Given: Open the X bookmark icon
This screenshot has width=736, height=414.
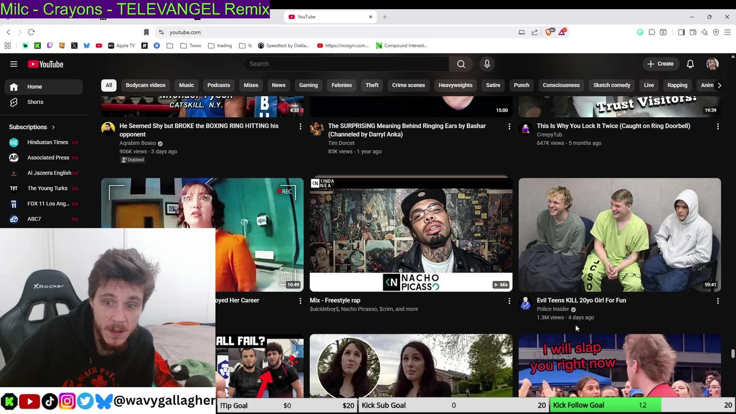Looking at the screenshot, I should click(74, 45).
